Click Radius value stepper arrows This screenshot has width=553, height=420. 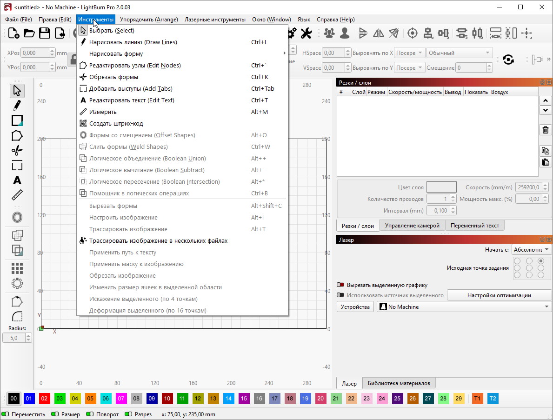pyautogui.click(x=28, y=338)
